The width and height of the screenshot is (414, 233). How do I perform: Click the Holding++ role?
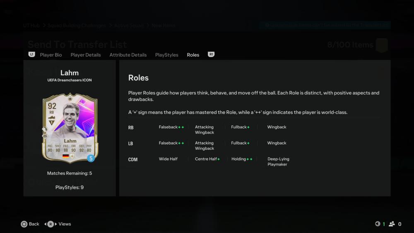[242, 159]
